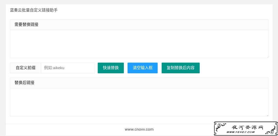Click the 快速替换 button
Screen dimensions: 278x136
(111, 68)
